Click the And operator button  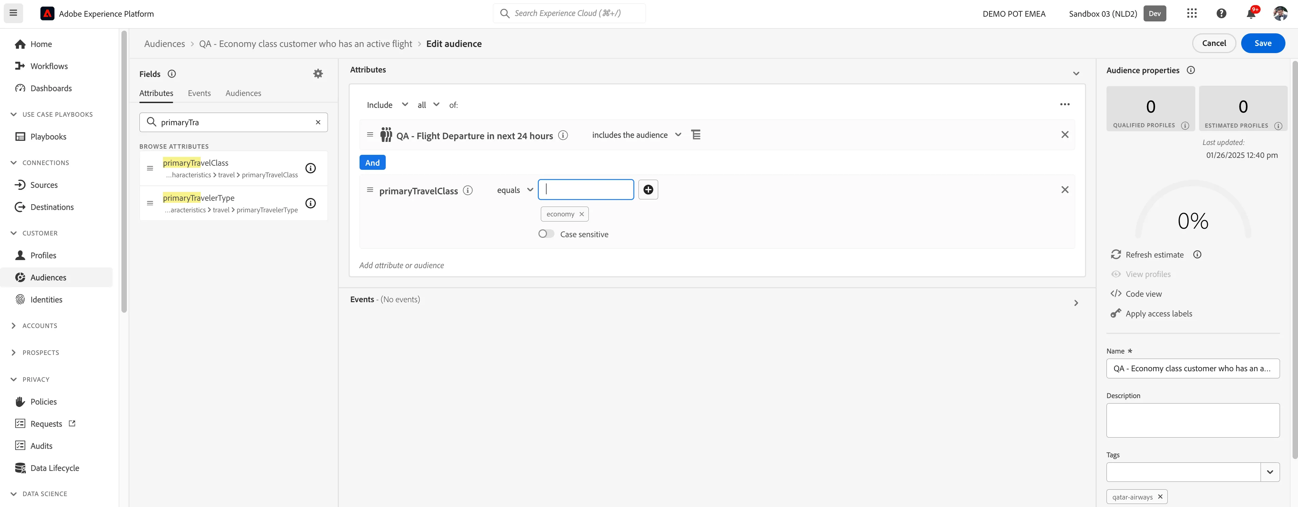pyautogui.click(x=372, y=162)
